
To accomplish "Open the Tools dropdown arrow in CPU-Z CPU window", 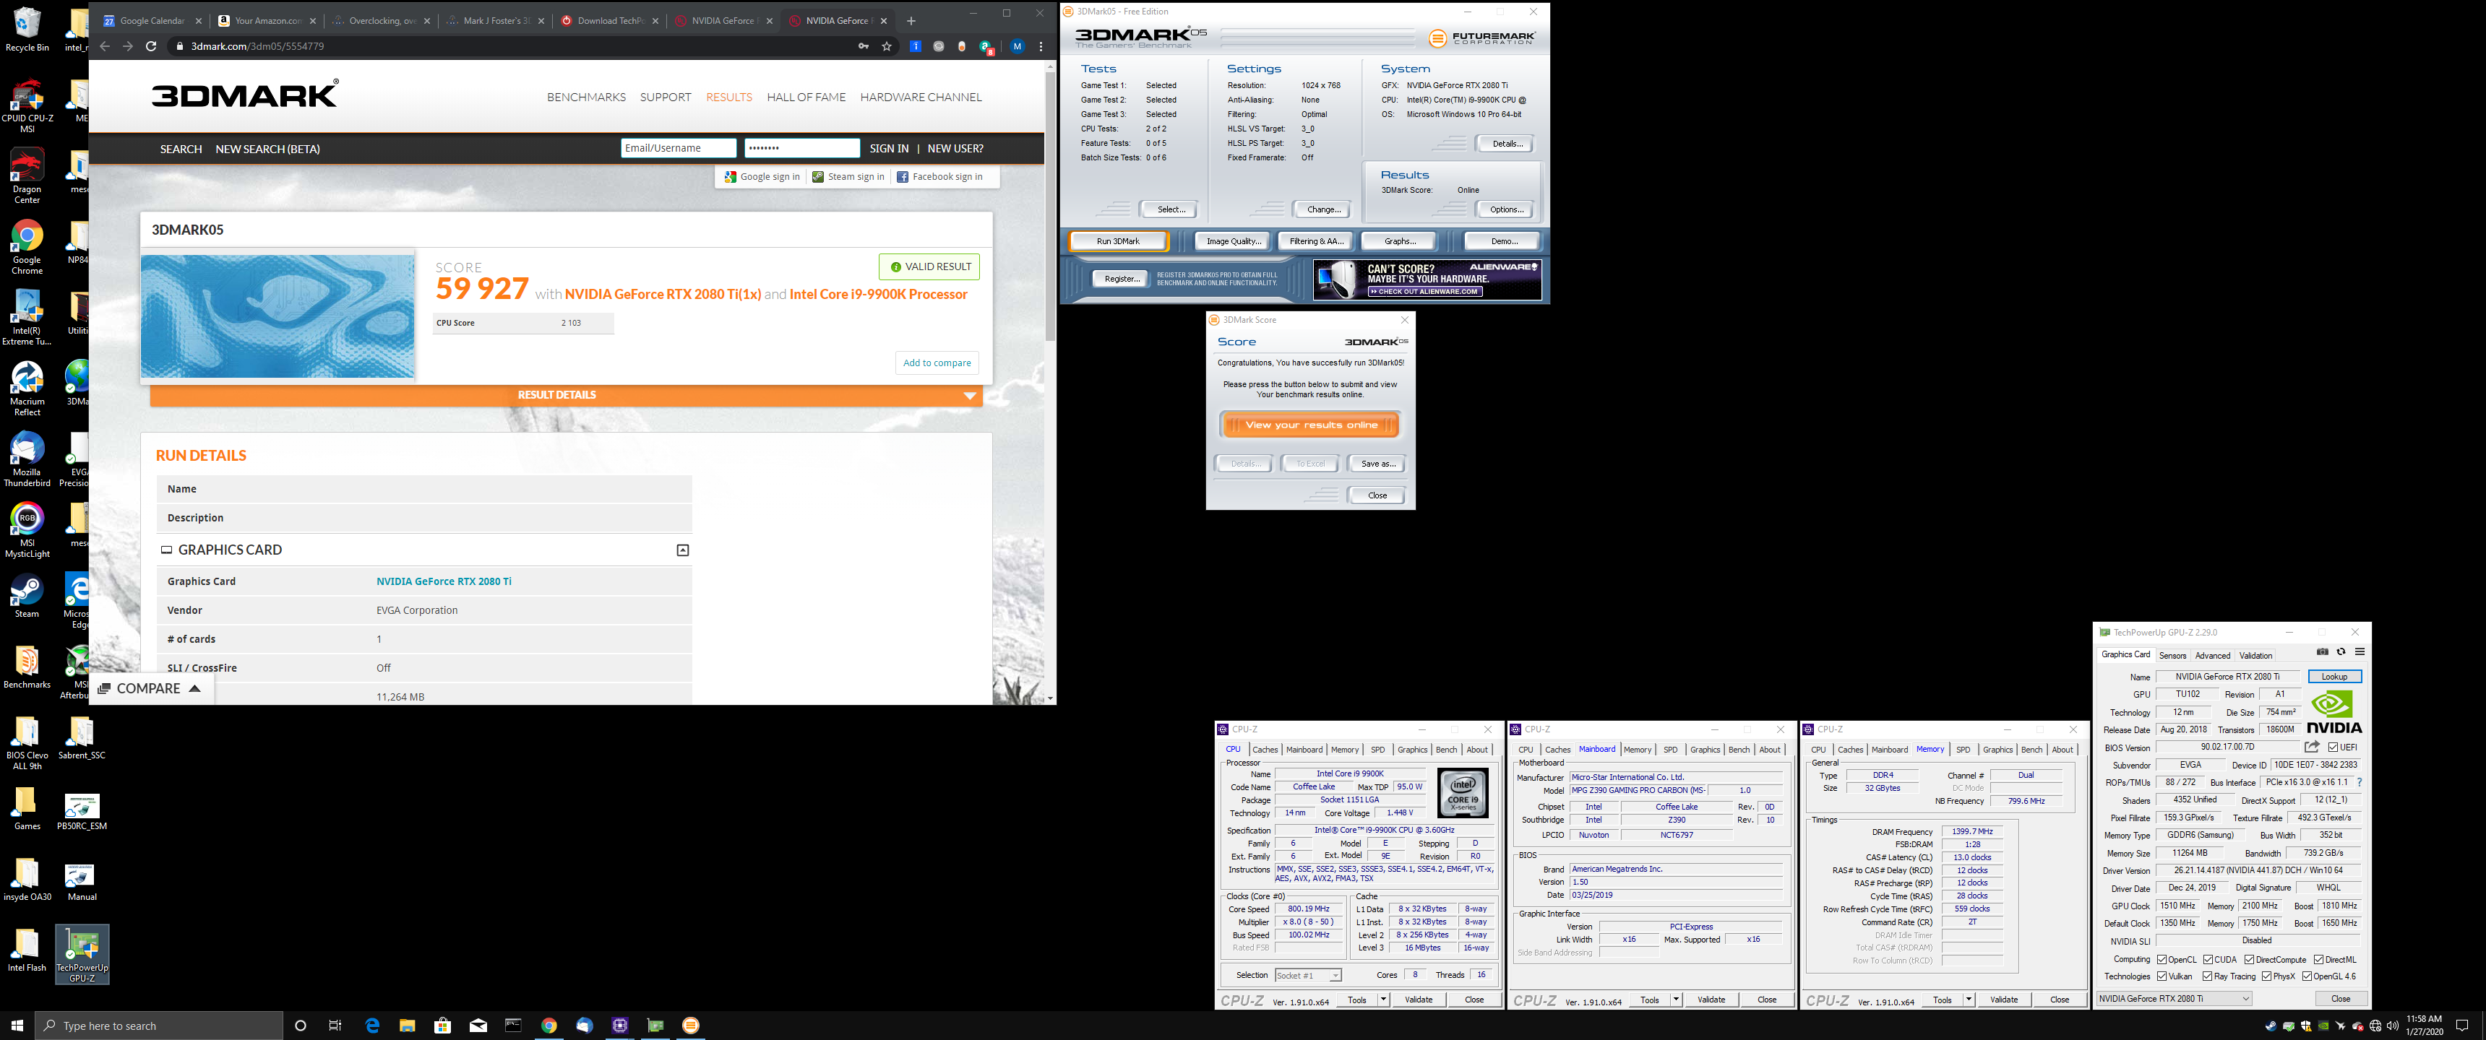I will pyautogui.click(x=1384, y=1000).
